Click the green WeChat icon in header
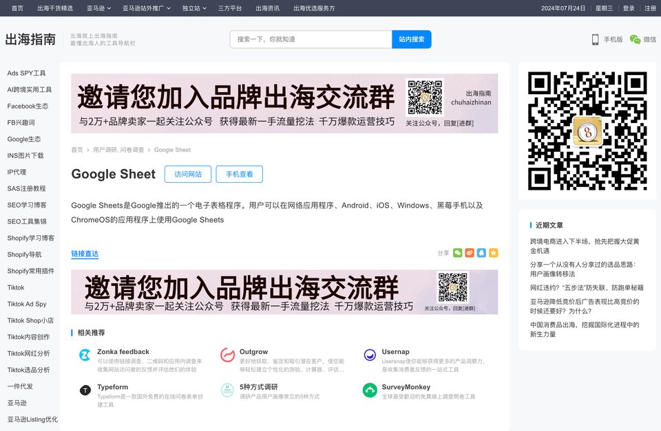The width and height of the screenshot is (661, 431). pos(635,39)
